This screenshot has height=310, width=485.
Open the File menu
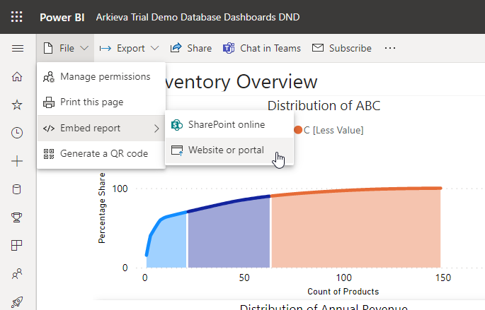pyautogui.click(x=66, y=49)
